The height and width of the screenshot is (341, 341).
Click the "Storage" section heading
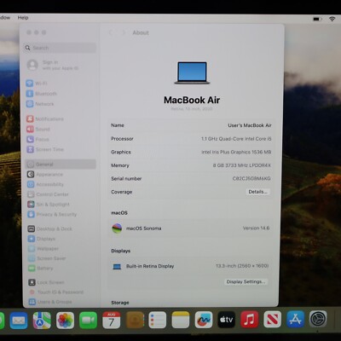[x=120, y=303]
